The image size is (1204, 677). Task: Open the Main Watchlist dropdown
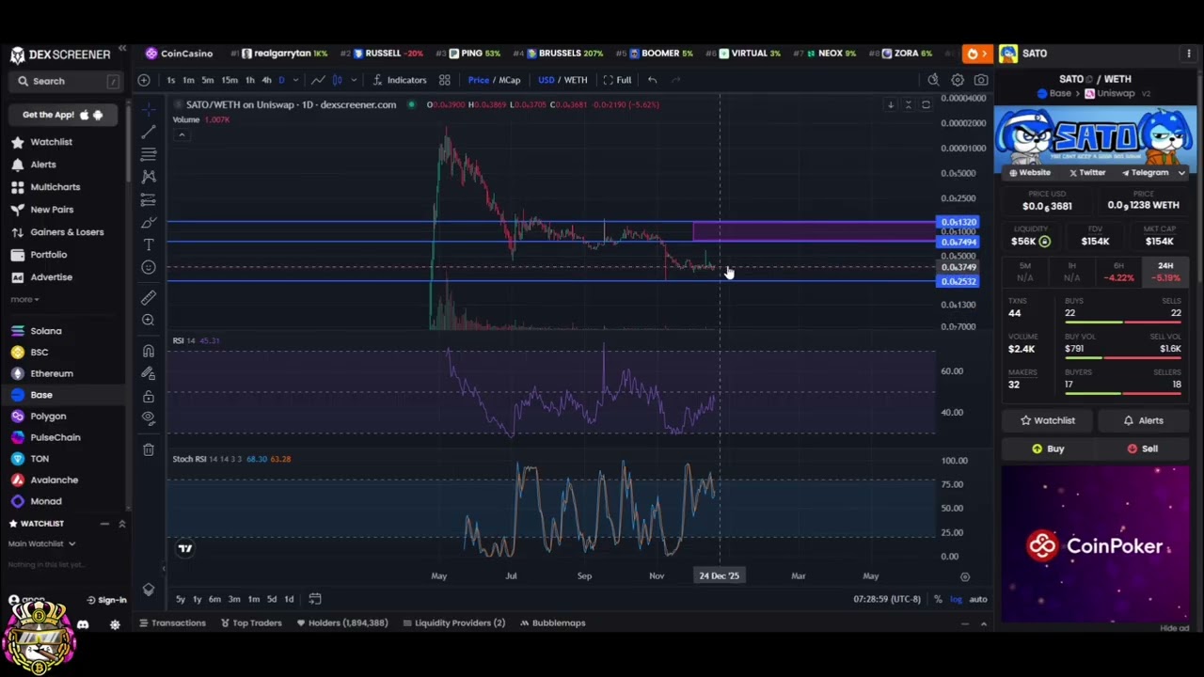[41, 543]
